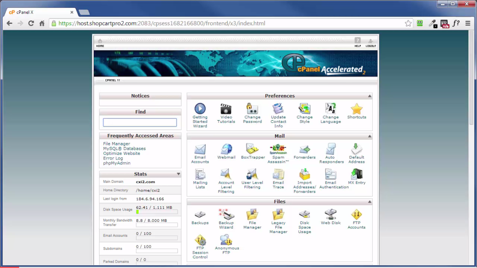Log out of cPanel
Screen dimensions: 477x268
[371, 43]
